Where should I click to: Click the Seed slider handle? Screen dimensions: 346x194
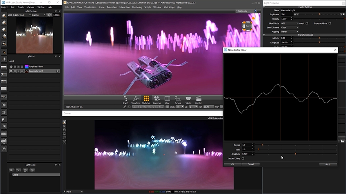(259, 149)
